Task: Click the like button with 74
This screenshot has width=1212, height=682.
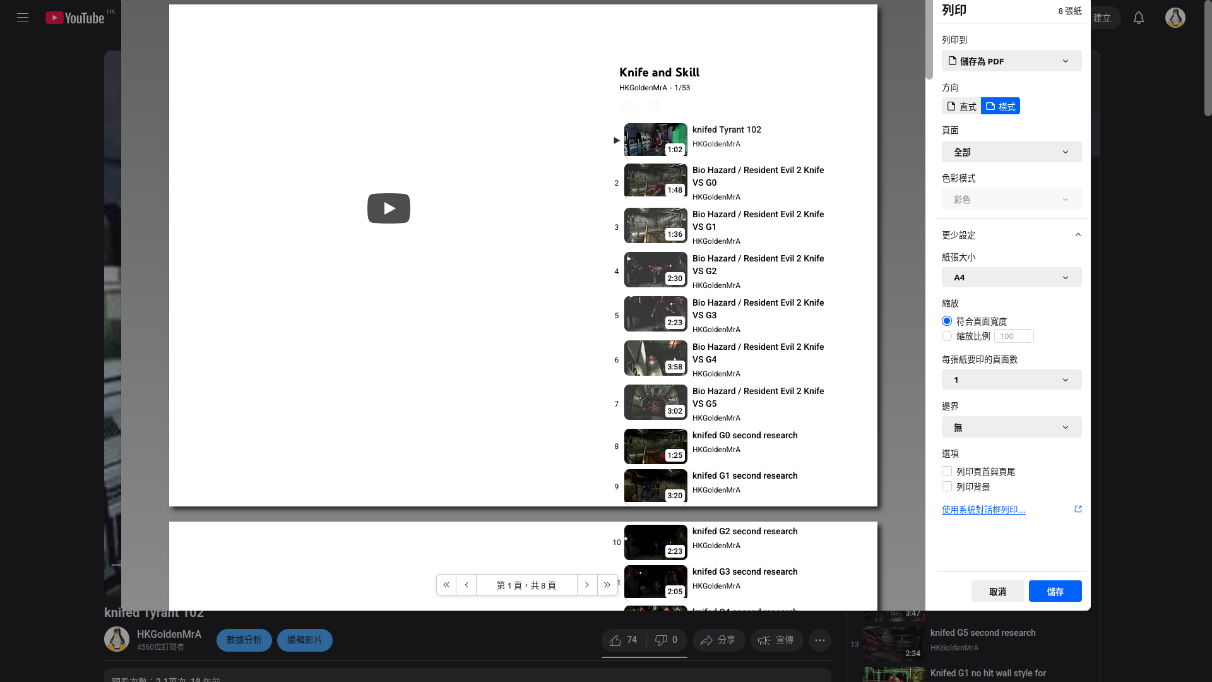Action: click(x=623, y=640)
